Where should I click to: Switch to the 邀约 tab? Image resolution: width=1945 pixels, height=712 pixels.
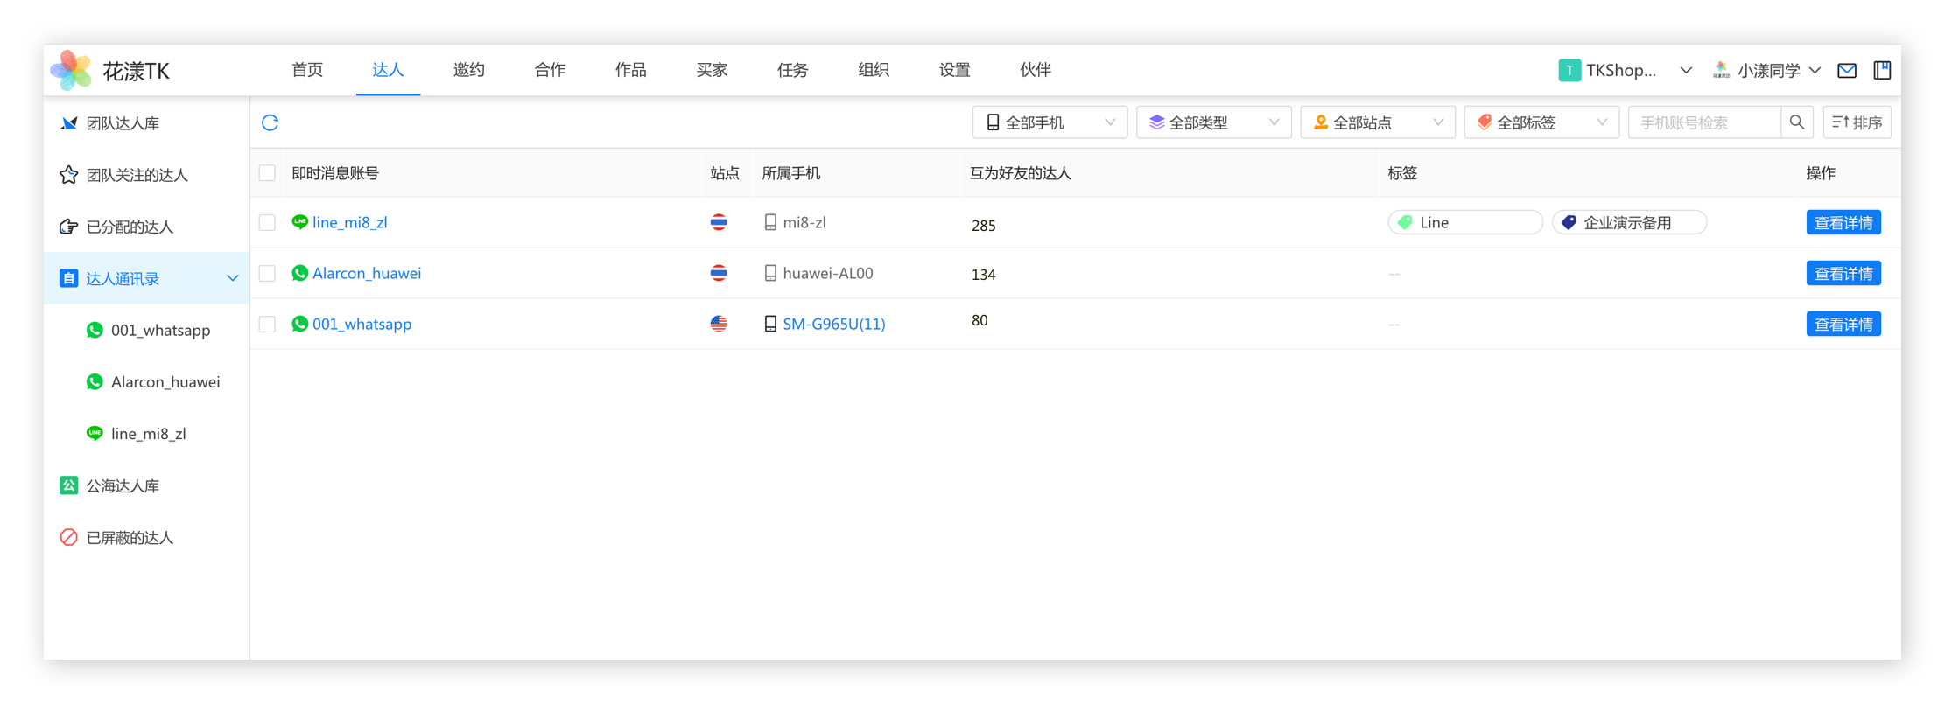tap(468, 70)
